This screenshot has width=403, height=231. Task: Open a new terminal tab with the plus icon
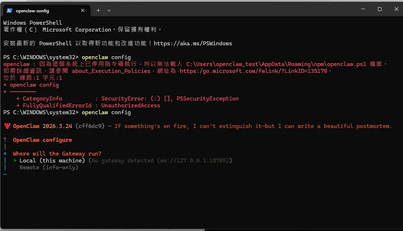pyautogui.click(x=98, y=11)
